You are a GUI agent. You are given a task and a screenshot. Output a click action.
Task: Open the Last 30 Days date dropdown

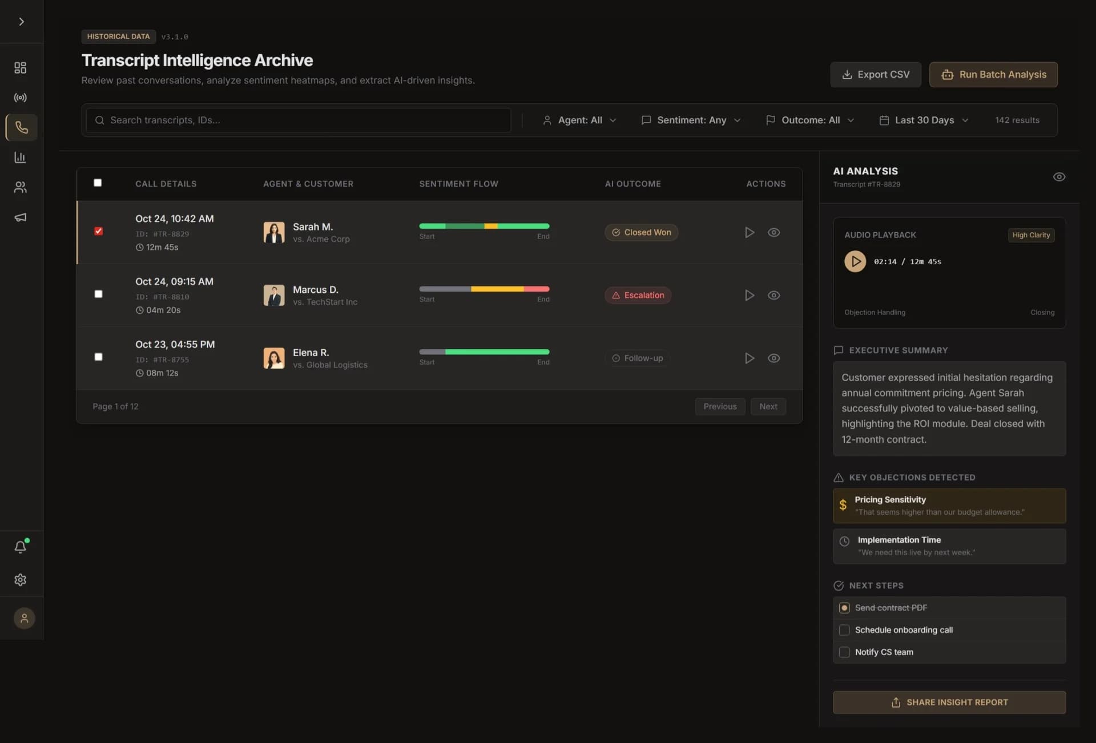[924, 120]
